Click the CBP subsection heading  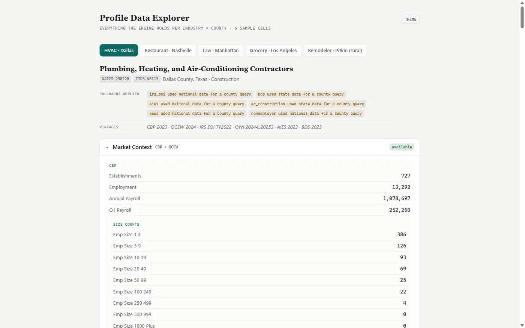[x=112, y=165]
